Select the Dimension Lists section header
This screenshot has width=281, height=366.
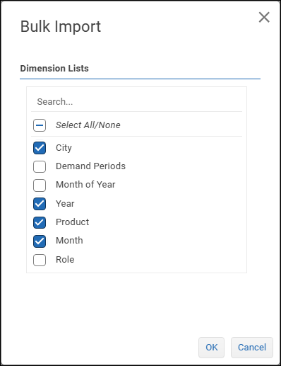(54, 69)
